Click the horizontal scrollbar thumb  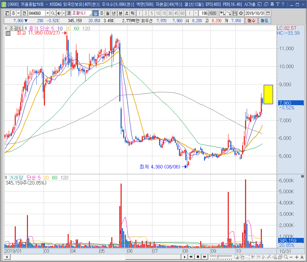click(153, 257)
